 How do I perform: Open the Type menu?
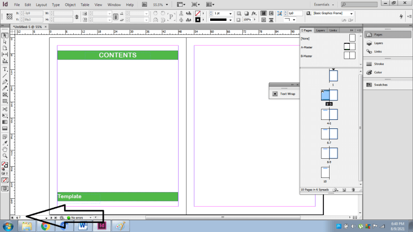[56, 5]
